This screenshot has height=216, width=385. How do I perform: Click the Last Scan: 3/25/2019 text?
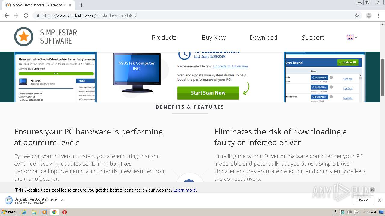[209, 57]
